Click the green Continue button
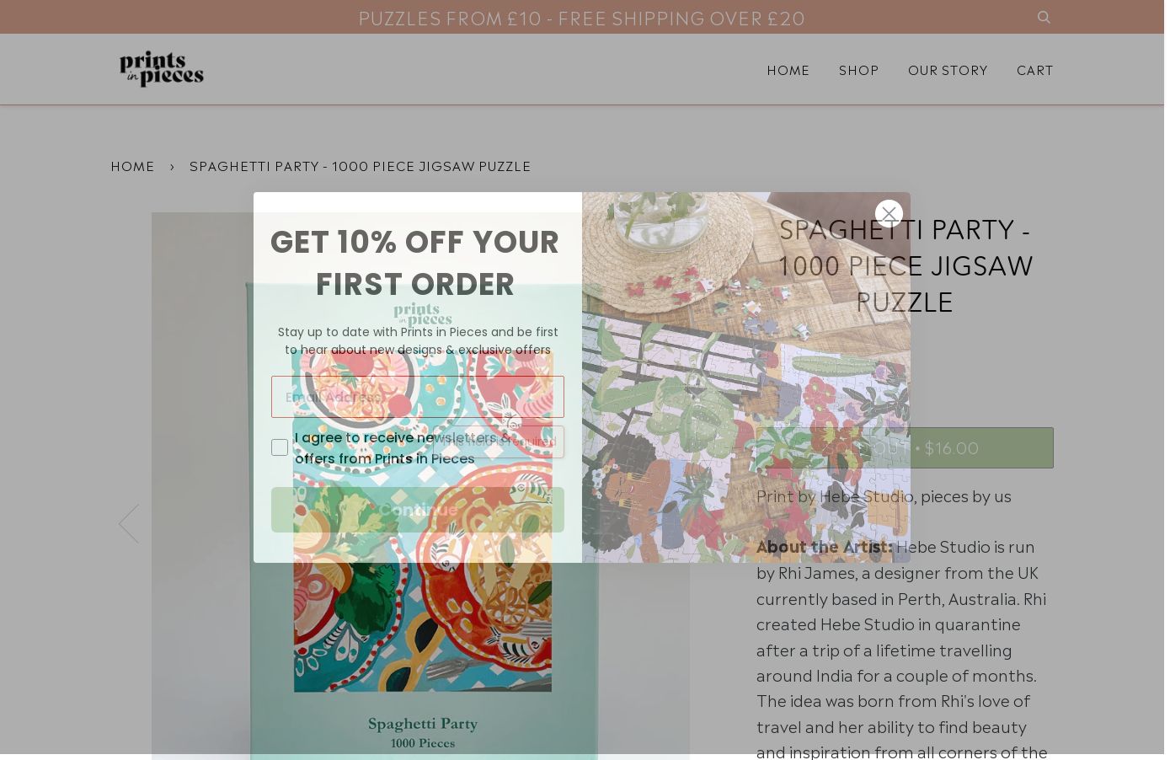 coord(418,510)
